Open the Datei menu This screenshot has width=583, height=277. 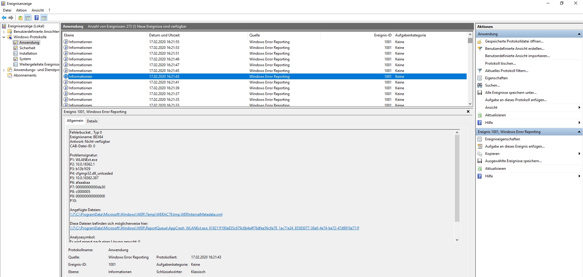tap(7, 10)
